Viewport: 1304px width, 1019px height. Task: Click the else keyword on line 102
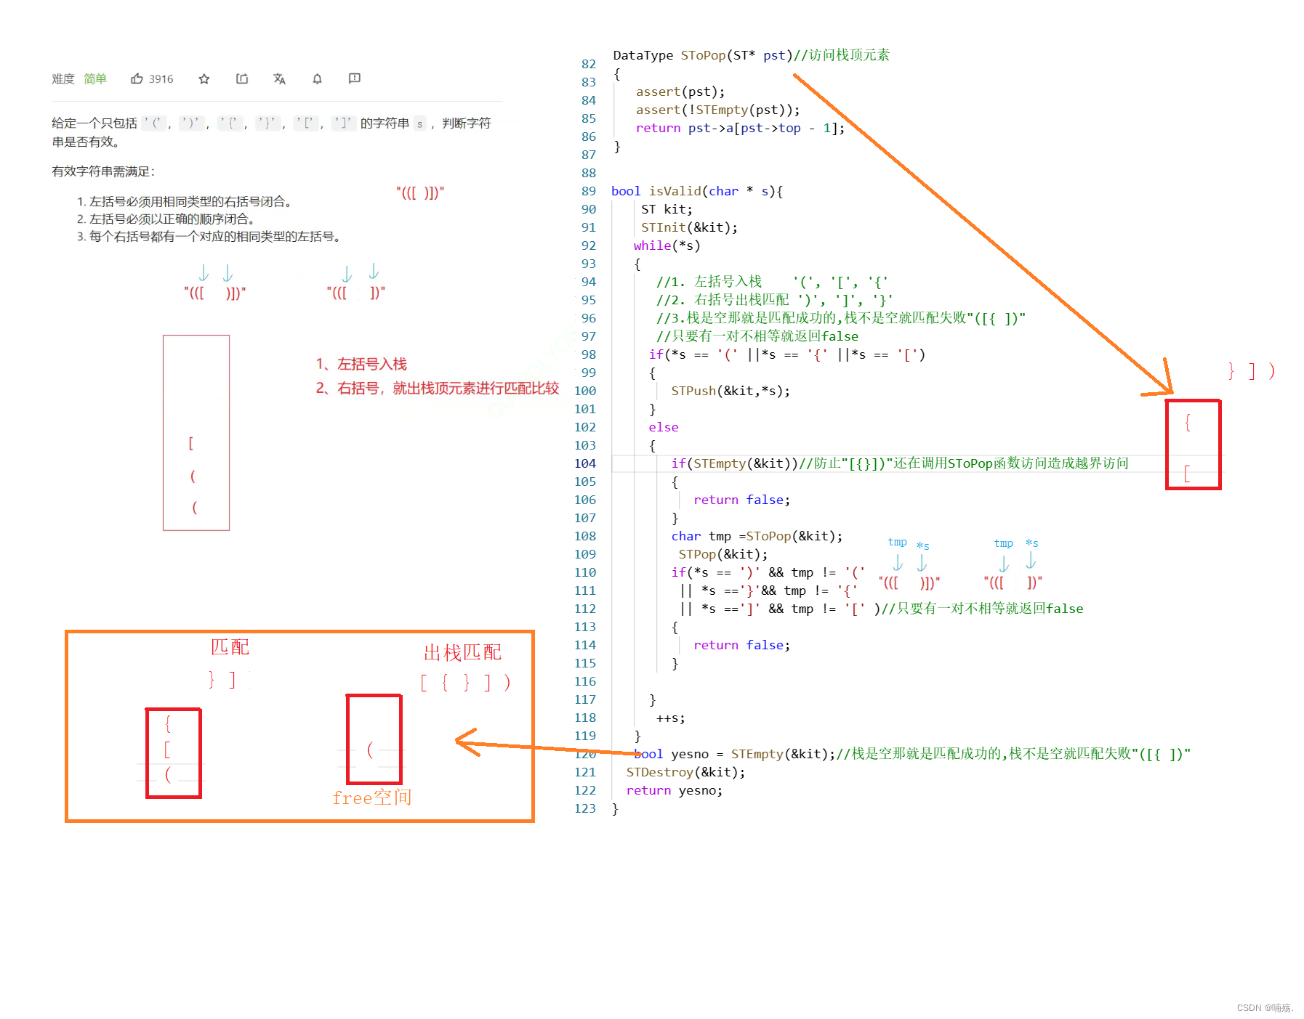(x=664, y=427)
